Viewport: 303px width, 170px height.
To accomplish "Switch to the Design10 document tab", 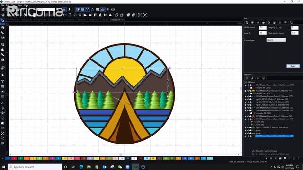I will pos(116,20).
